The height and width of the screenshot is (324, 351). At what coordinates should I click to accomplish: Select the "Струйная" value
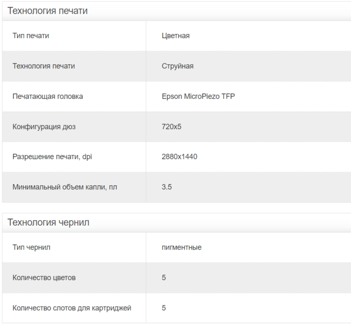pos(177,66)
